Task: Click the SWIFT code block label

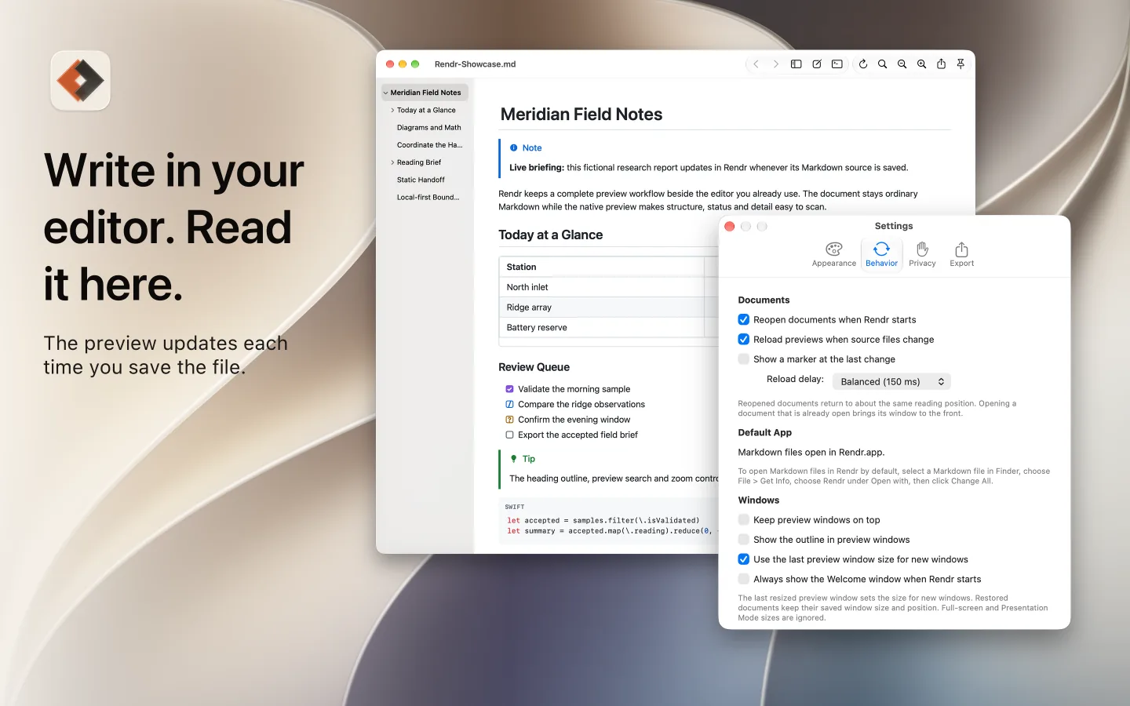Action: click(x=515, y=507)
